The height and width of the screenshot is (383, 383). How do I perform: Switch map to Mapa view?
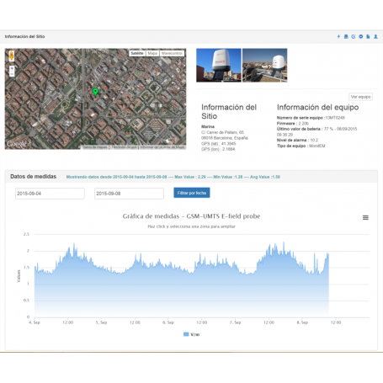pyautogui.click(x=152, y=53)
